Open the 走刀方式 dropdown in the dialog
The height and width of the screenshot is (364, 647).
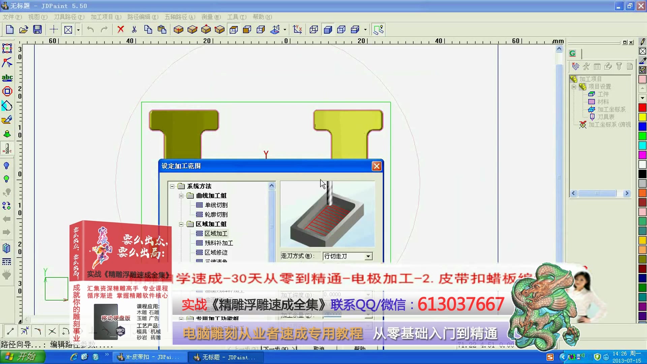tap(368, 256)
